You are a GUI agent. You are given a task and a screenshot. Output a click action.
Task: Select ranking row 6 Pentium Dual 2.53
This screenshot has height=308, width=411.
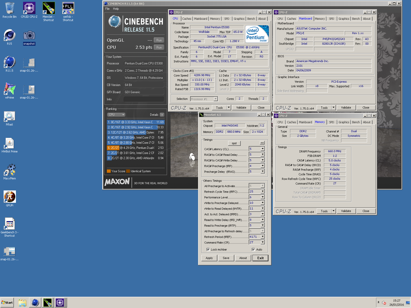136,148
